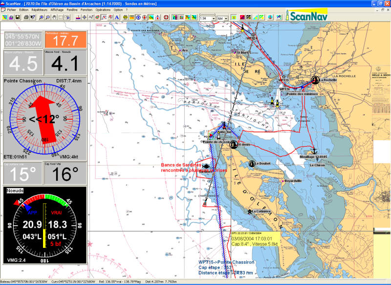This screenshot has height=285, width=391.
Task: Click the floppy disk save icon
Action: tap(18, 17)
